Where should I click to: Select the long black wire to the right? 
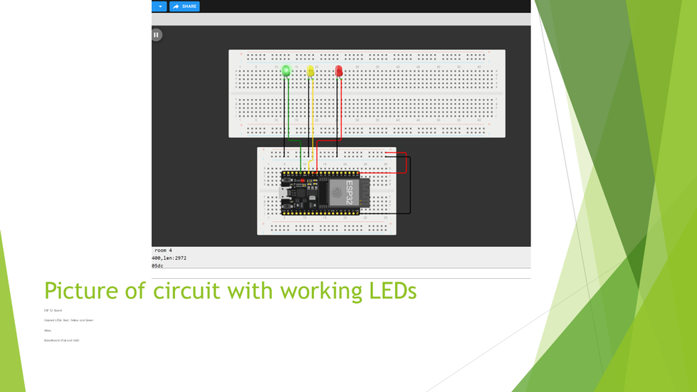click(410, 186)
